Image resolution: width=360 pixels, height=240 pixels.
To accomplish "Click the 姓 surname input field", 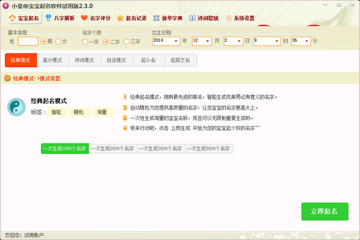I will (28, 41).
